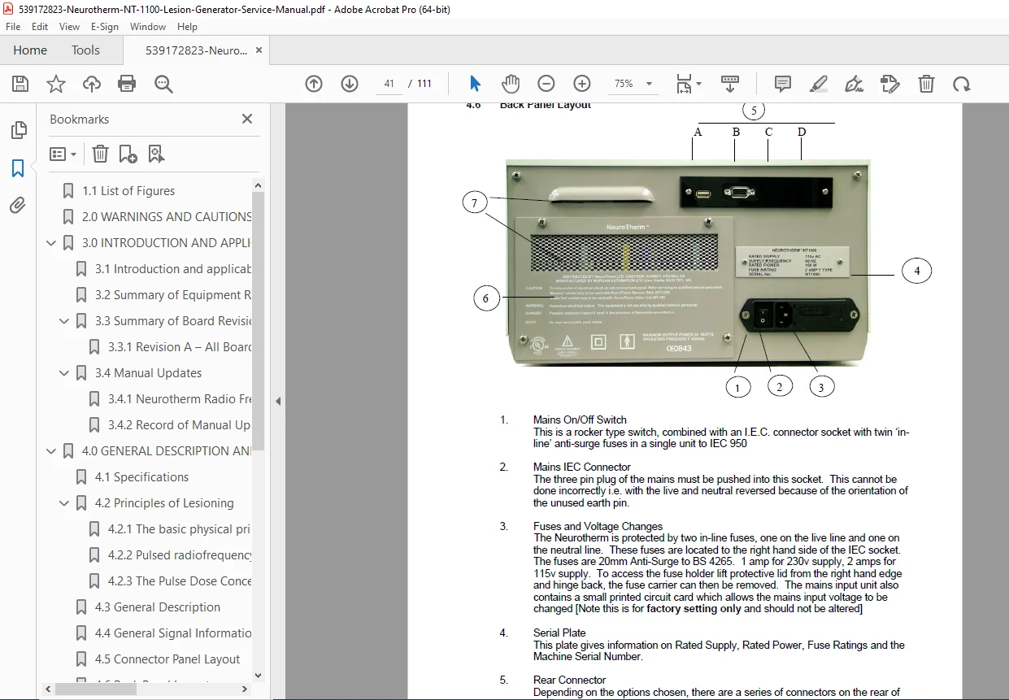Go to previous page arrow

coord(314,84)
